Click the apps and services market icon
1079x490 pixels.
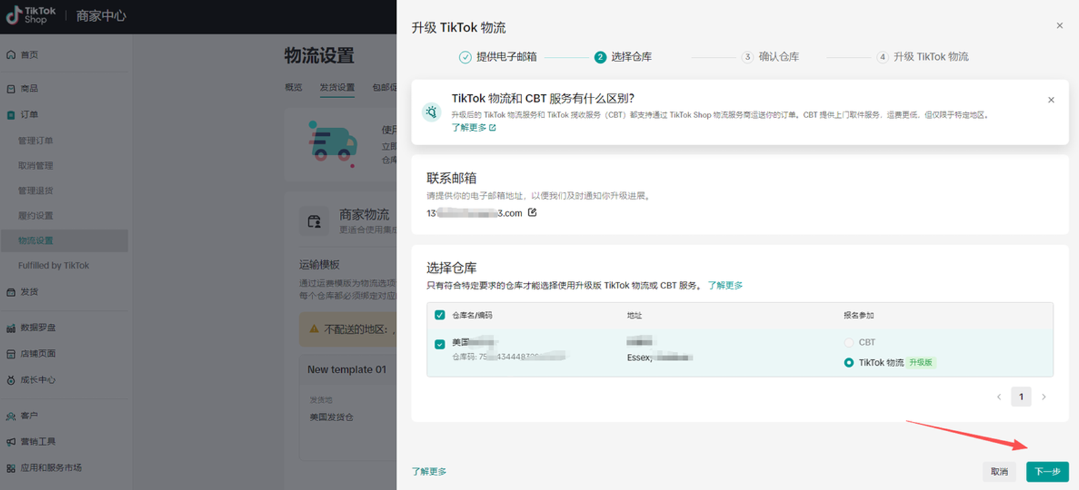click(x=11, y=468)
